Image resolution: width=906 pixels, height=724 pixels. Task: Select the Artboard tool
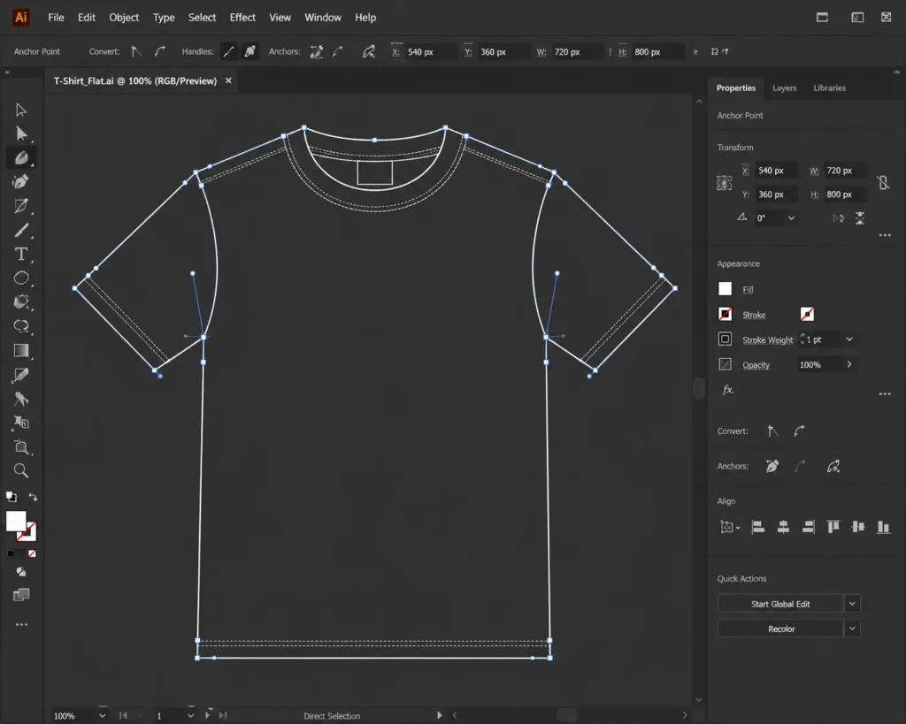pyautogui.click(x=21, y=447)
